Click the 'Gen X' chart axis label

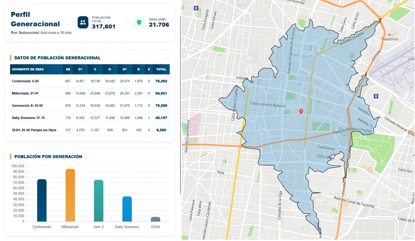(x=99, y=227)
